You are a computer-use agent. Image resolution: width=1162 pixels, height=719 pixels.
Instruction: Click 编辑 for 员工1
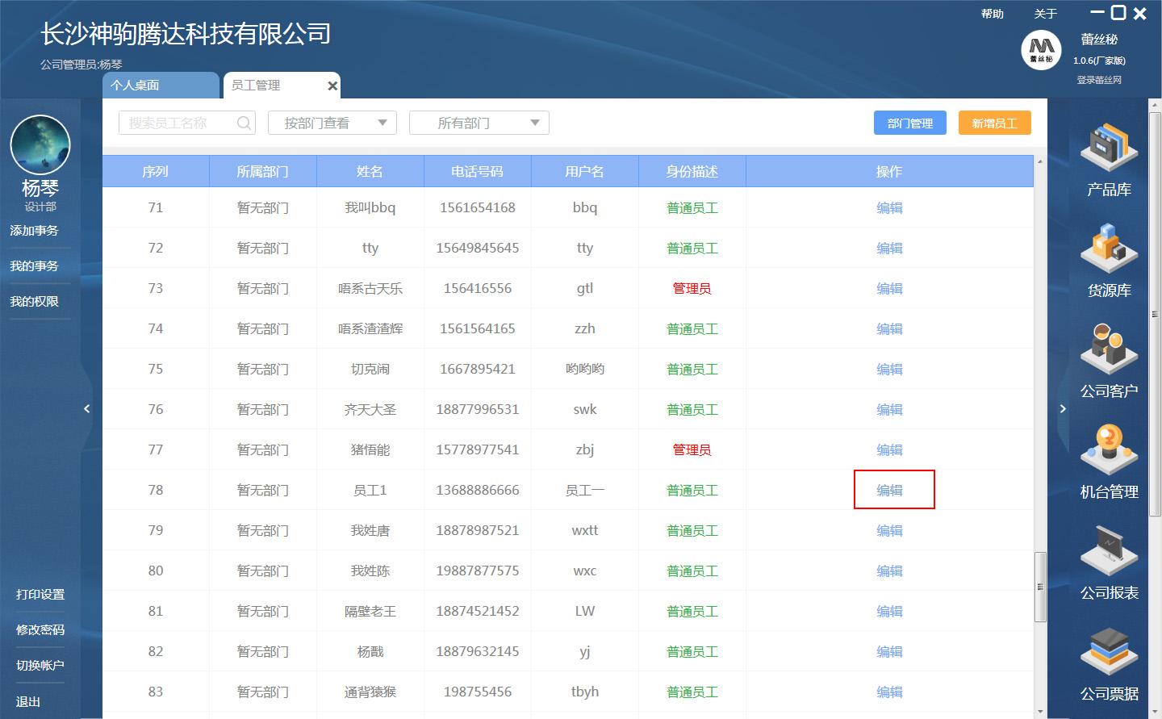889,490
